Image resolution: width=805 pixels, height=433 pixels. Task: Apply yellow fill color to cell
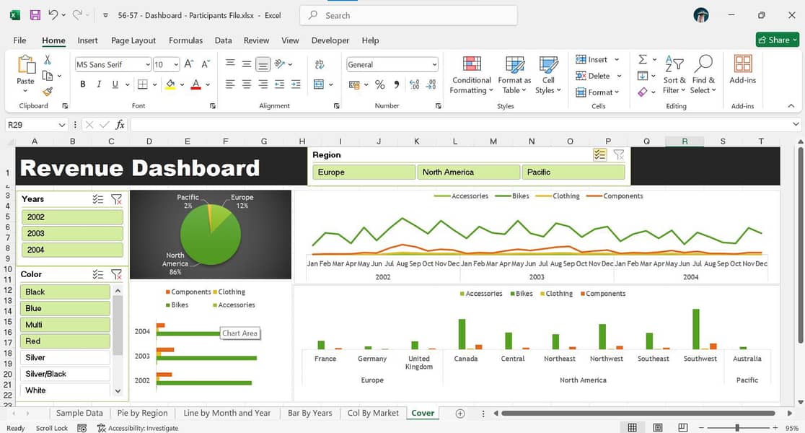170,84
